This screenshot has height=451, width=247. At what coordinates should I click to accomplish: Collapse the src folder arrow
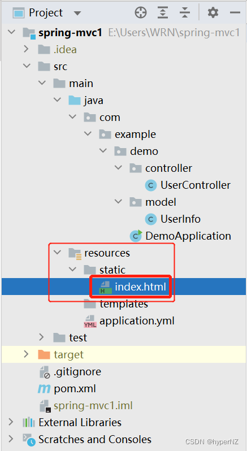coord(27,66)
